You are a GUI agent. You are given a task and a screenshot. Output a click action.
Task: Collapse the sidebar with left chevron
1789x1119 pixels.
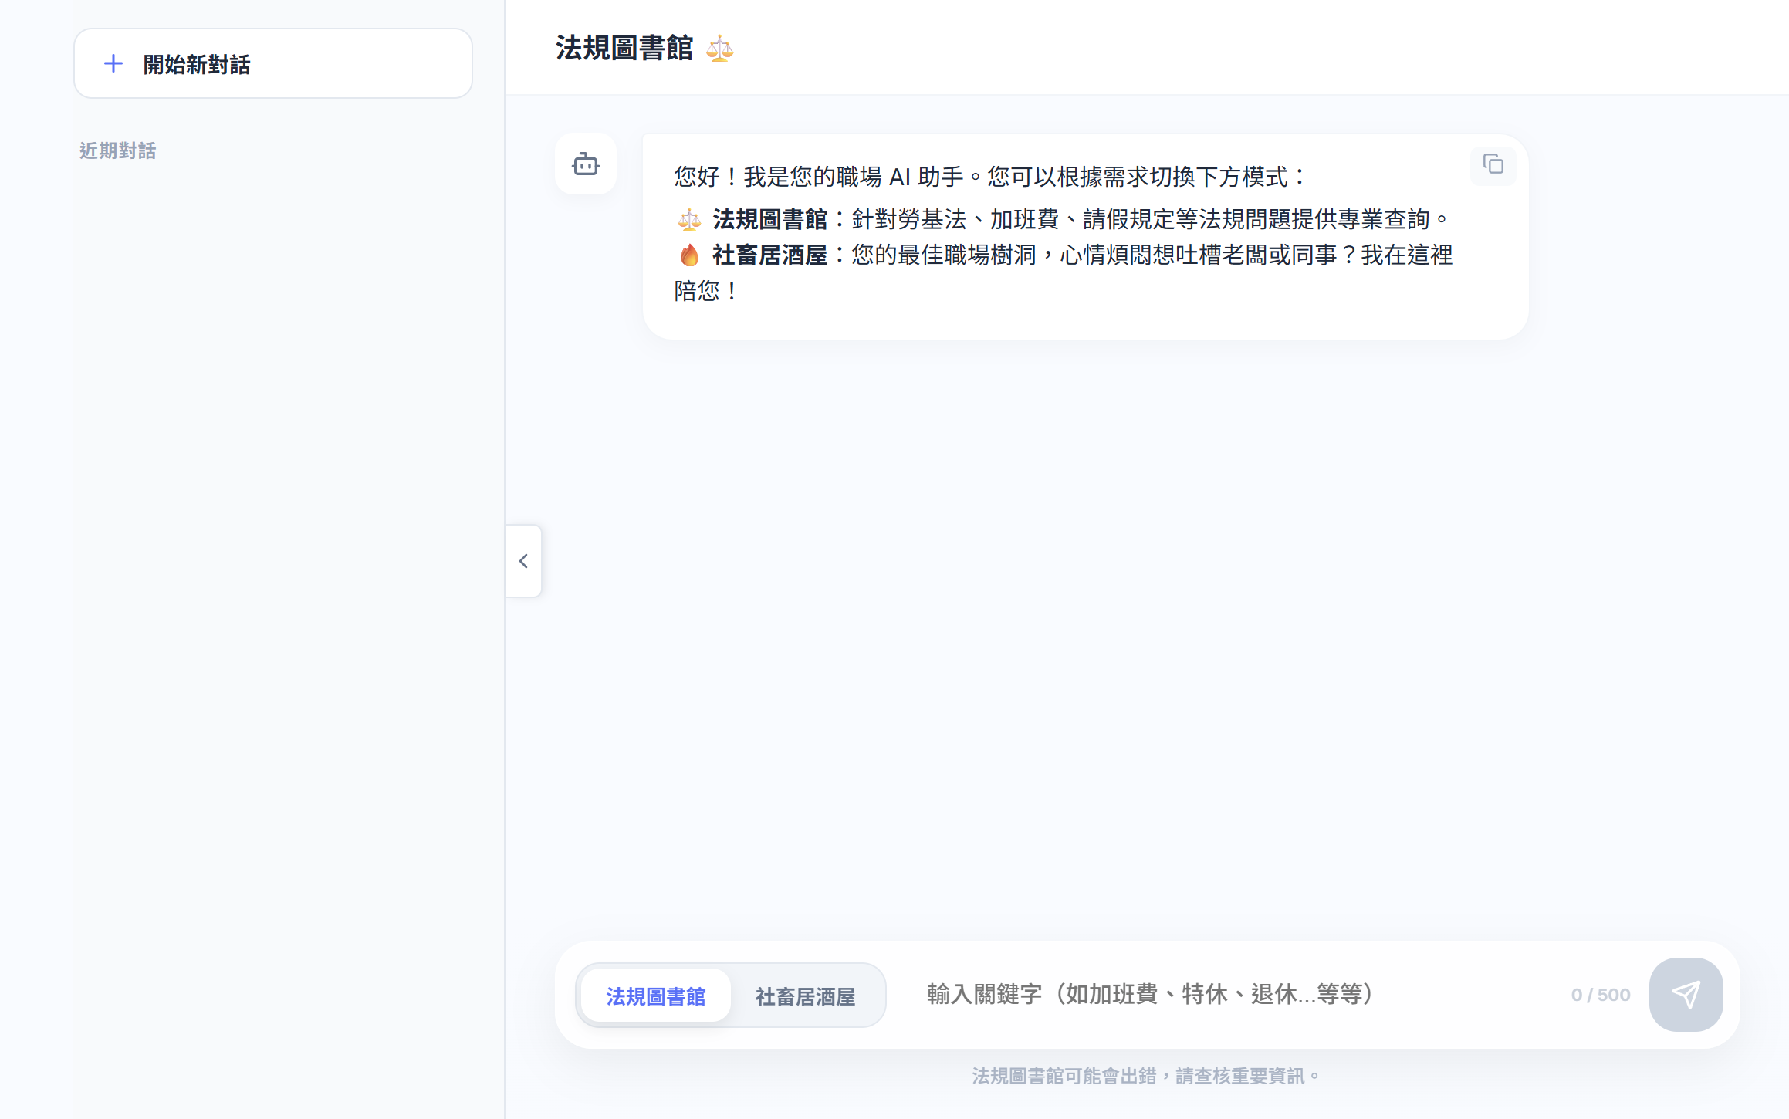click(523, 561)
